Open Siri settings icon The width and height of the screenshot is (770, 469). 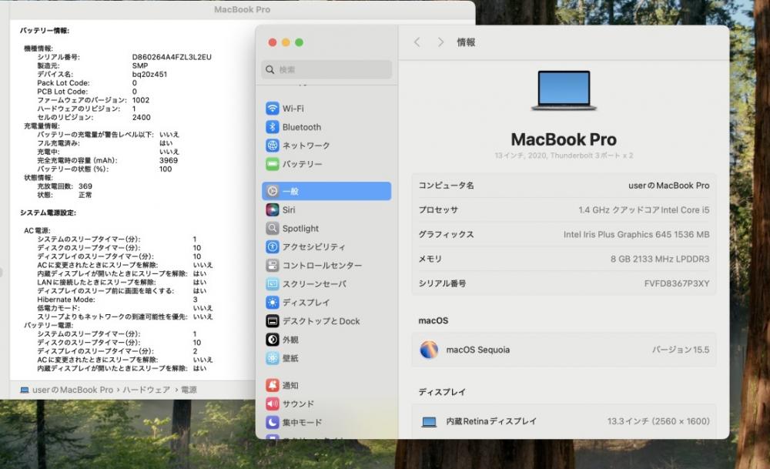272,209
